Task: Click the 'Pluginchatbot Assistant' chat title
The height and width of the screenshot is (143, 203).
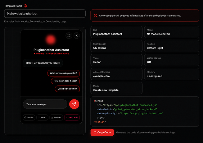Action: coord(51,50)
